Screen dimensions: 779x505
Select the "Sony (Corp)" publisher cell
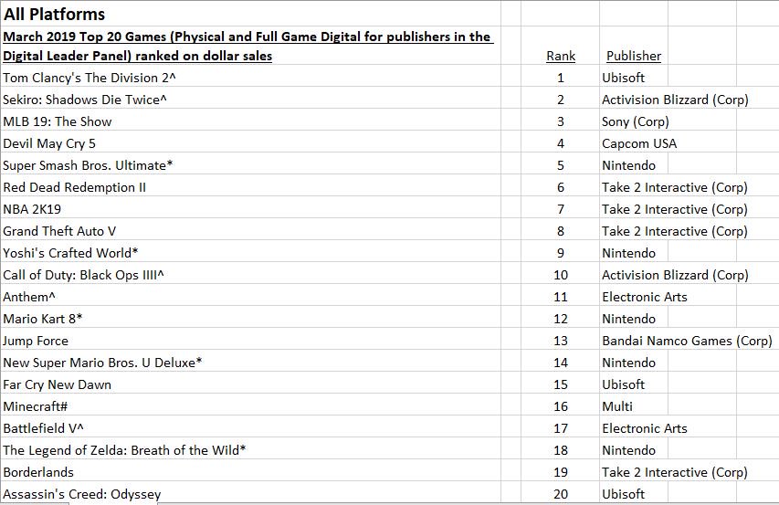coord(636,121)
